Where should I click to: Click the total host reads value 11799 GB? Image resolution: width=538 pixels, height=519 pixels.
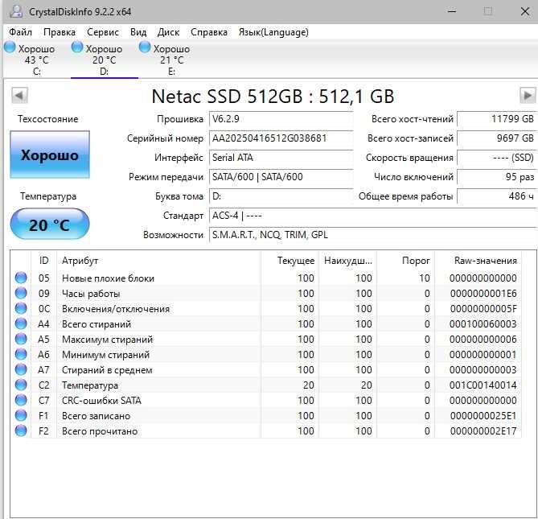click(497, 119)
